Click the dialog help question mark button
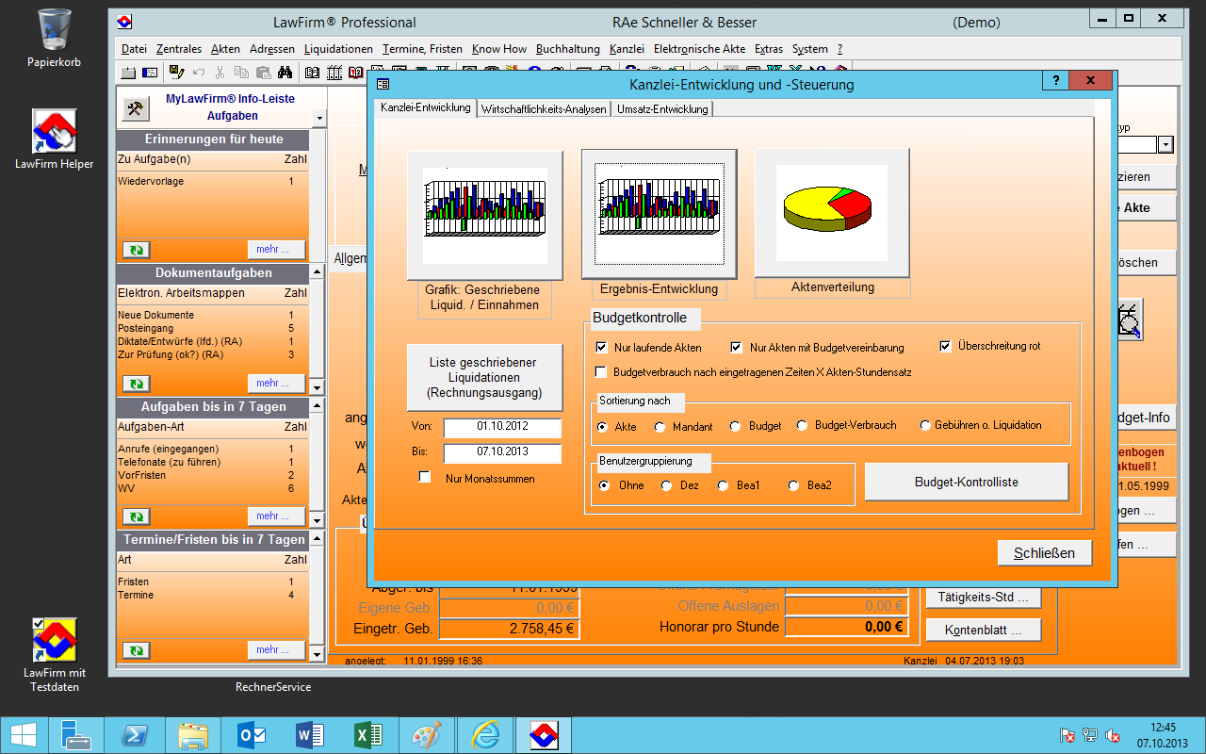This screenshot has height=754, width=1206. click(x=1056, y=81)
